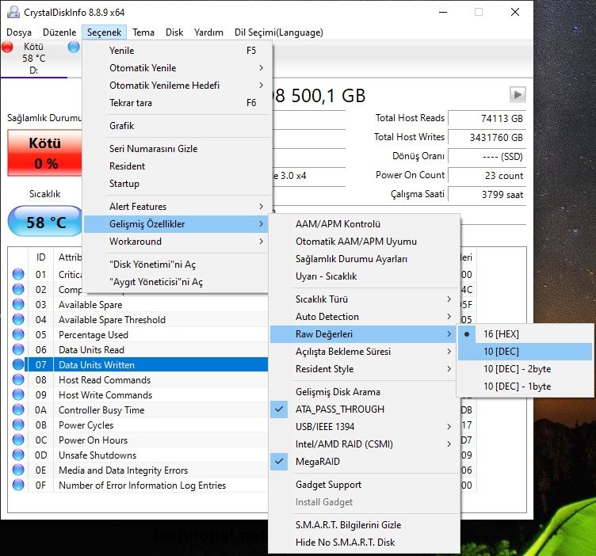This screenshot has height=556, width=596.
Task: Click status orb for Media and Data Integrity Errors
Action: pyautogui.click(x=18, y=470)
